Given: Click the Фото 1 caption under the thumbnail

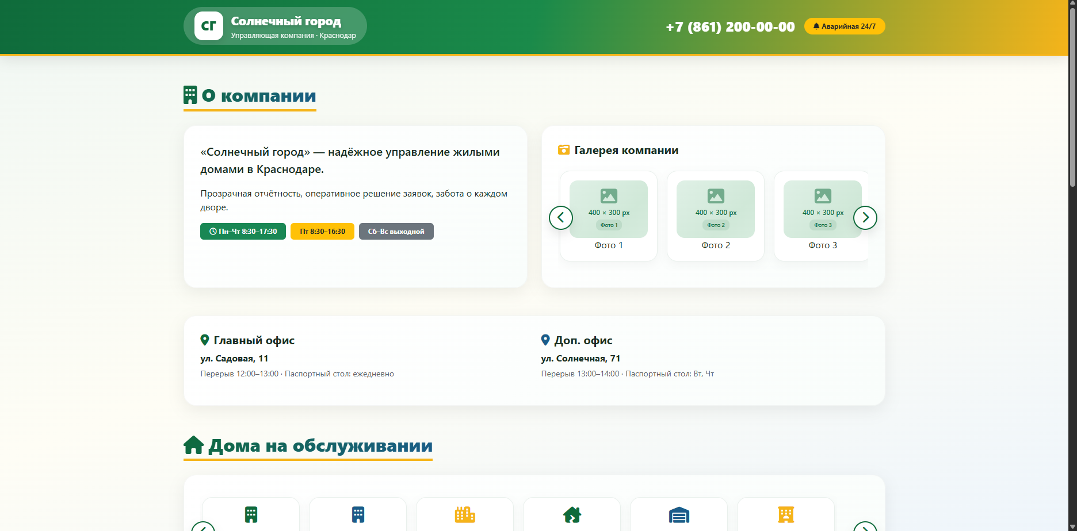Looking at the screenshot, I should click(609, 245).
